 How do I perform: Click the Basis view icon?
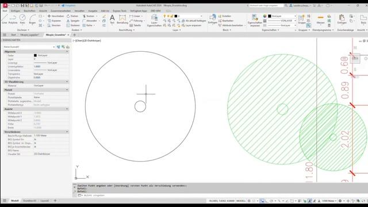pyautogui.click(x=363, y=19)
